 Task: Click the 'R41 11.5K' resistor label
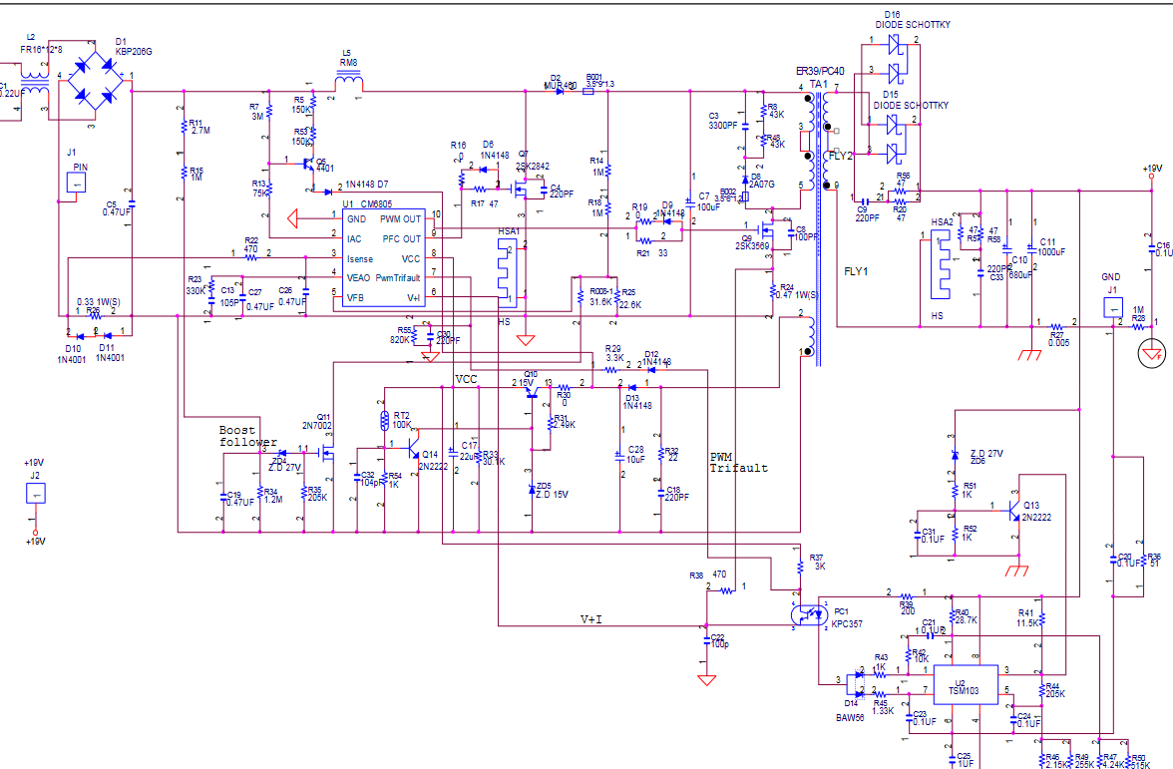pos(1027,618)
